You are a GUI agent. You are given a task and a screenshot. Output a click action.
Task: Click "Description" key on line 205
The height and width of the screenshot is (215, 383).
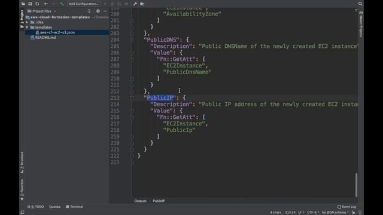(171, 46)
